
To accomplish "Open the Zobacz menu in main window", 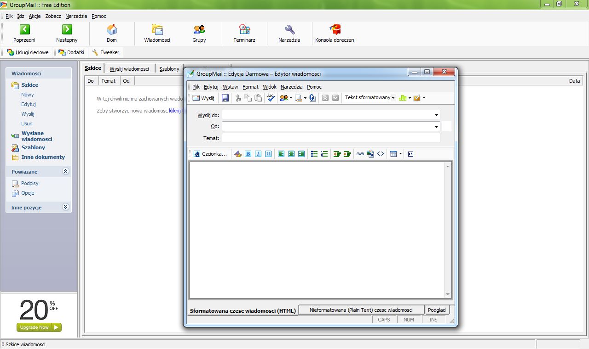I will pyautogui.click(x=53, y=16).
